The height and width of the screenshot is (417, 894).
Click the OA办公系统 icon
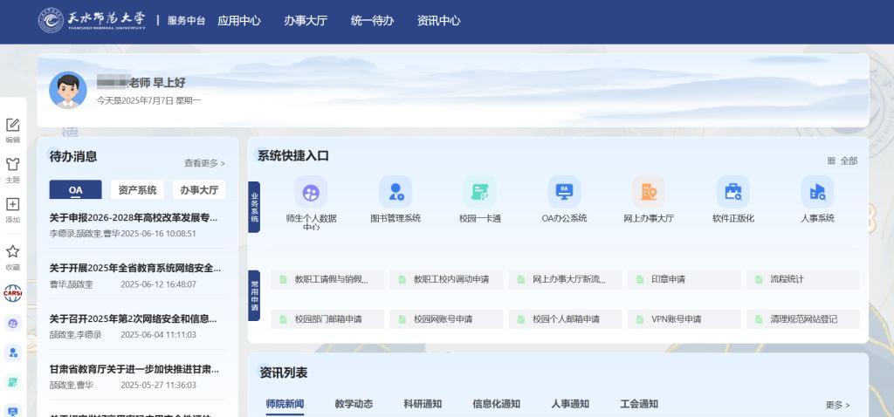pos(564,193)
